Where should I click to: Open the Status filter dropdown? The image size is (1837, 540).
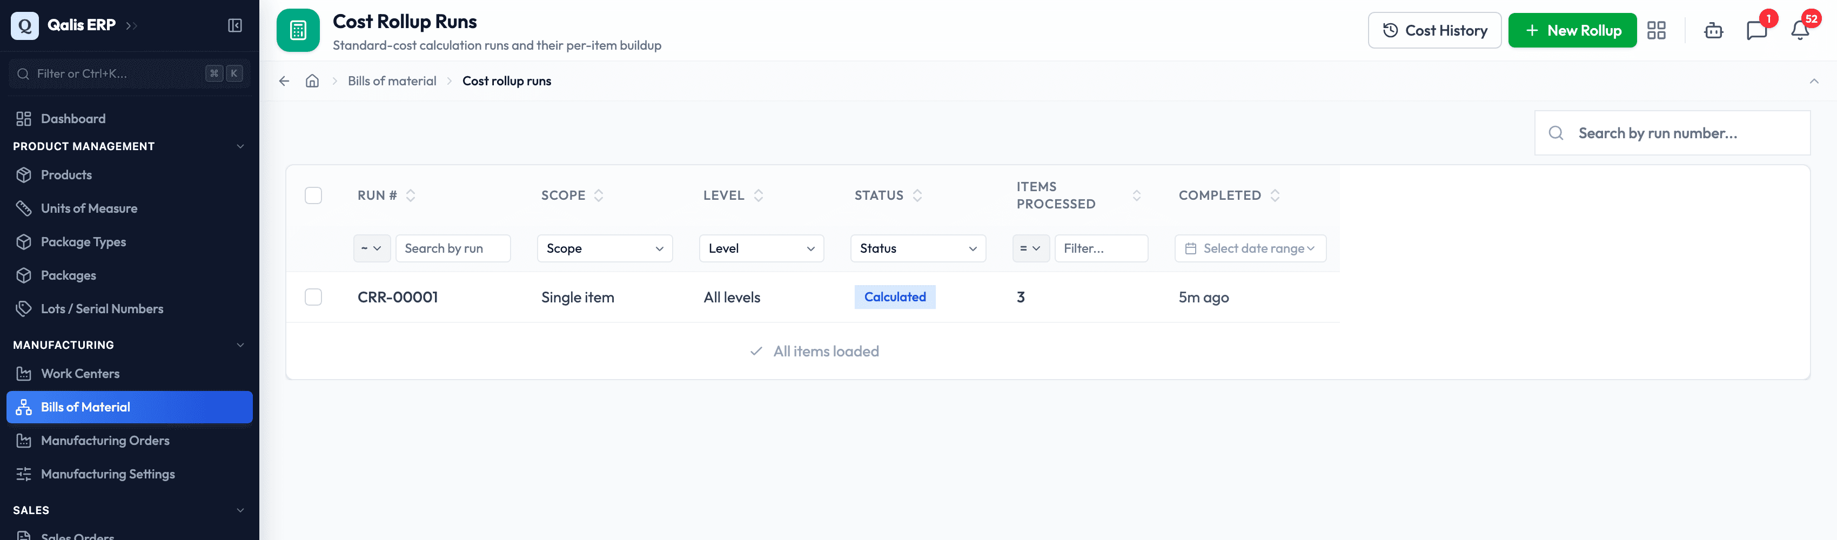click(x=918, y=248)
